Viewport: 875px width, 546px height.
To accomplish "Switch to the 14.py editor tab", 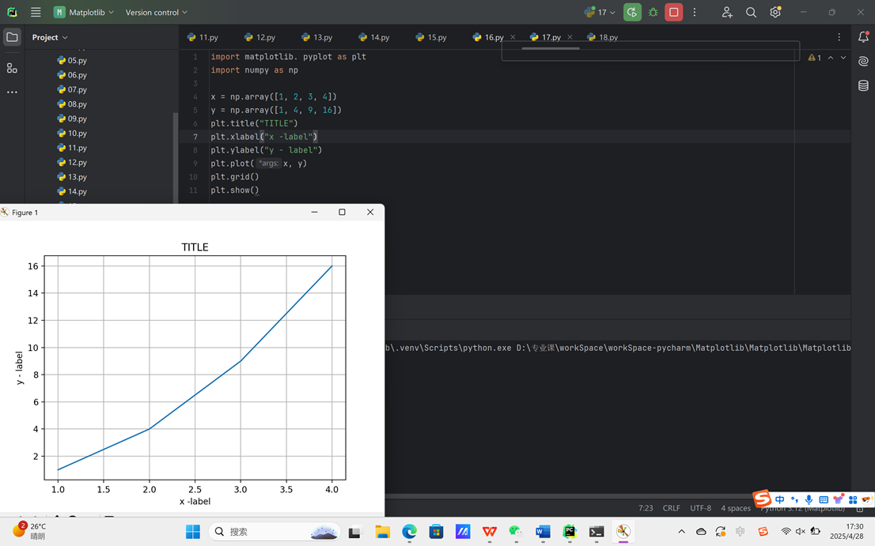I will (374, 37).
